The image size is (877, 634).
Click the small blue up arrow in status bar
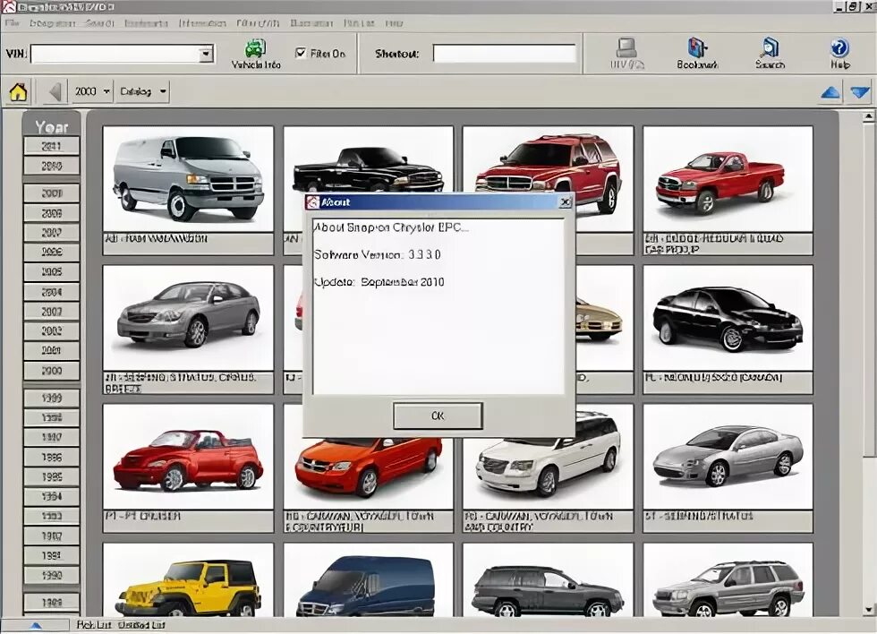(x=35, y=626)
